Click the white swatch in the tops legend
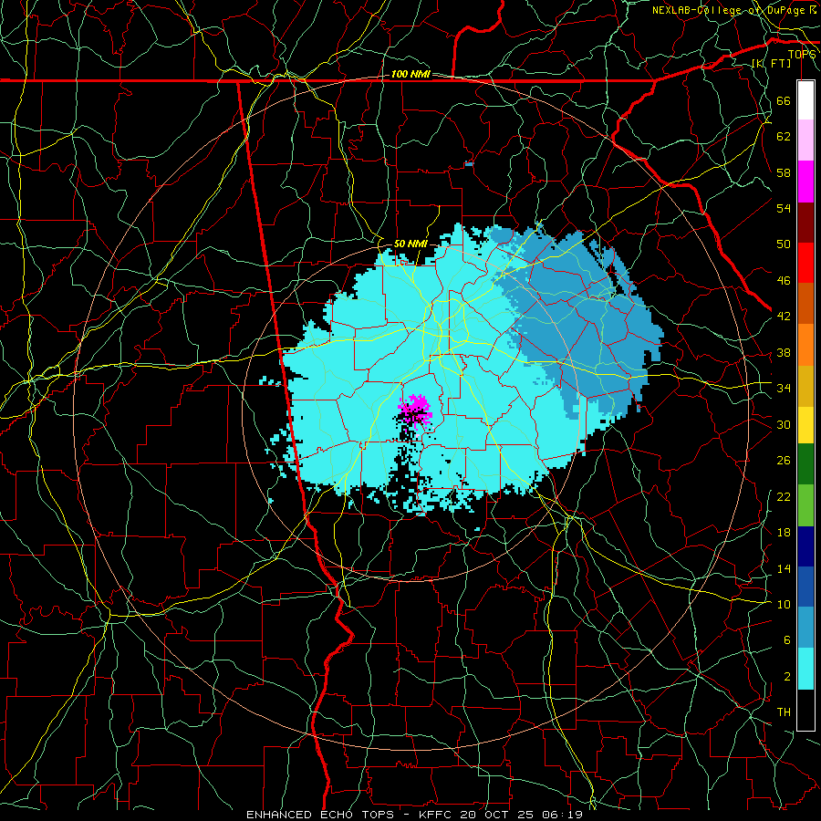Screen dimensions: 821x821 [x=805, y=100]
